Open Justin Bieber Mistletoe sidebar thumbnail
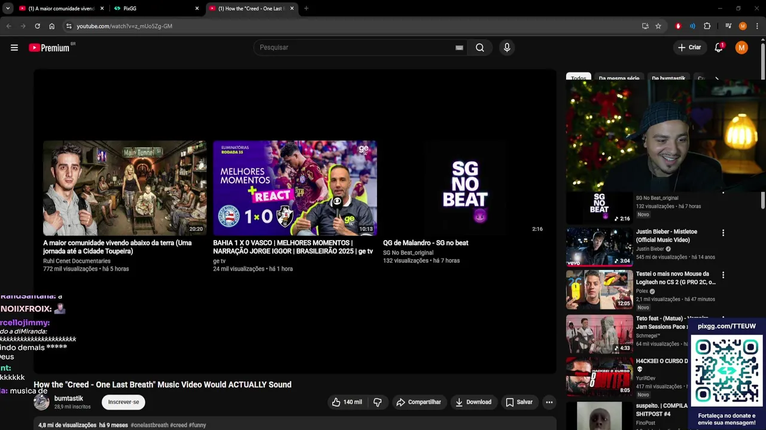This screenshot has height=430, width=766. (599, 247)
